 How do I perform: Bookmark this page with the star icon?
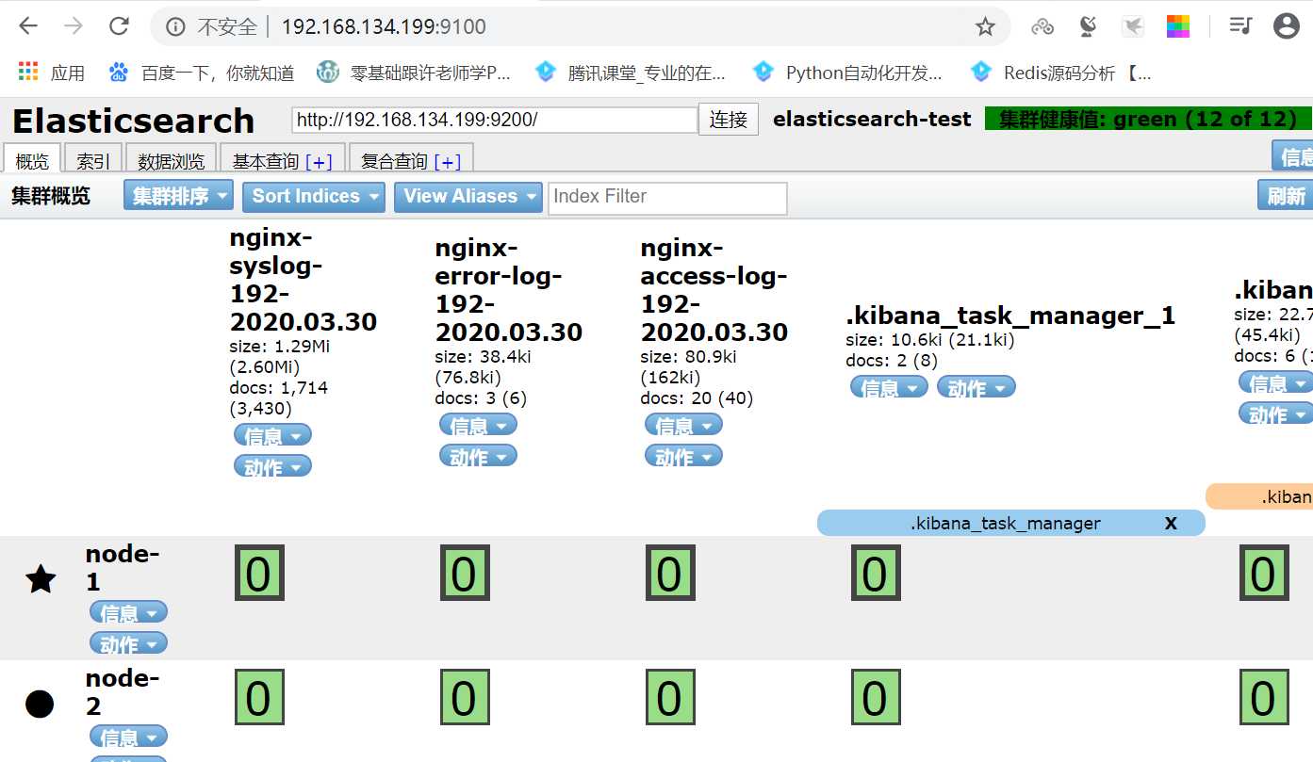tap(985, 26)
